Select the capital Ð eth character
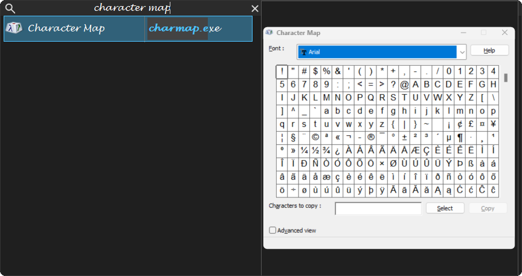Image resolution: width=522 pixels, height=276 pixels. (304, 164)
